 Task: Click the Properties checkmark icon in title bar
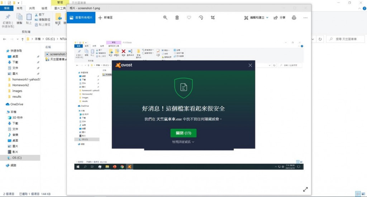(9, 3)
